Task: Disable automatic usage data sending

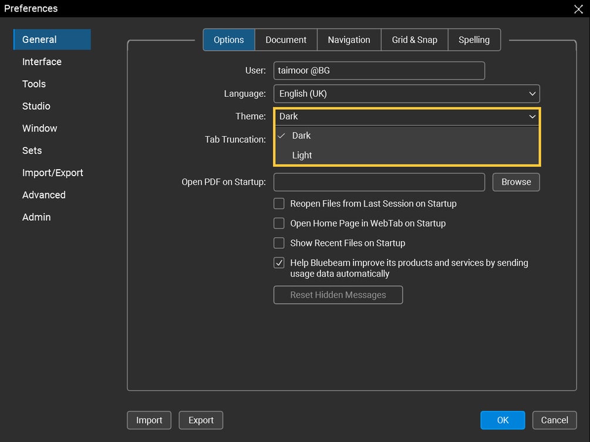Action: (279, 262)
